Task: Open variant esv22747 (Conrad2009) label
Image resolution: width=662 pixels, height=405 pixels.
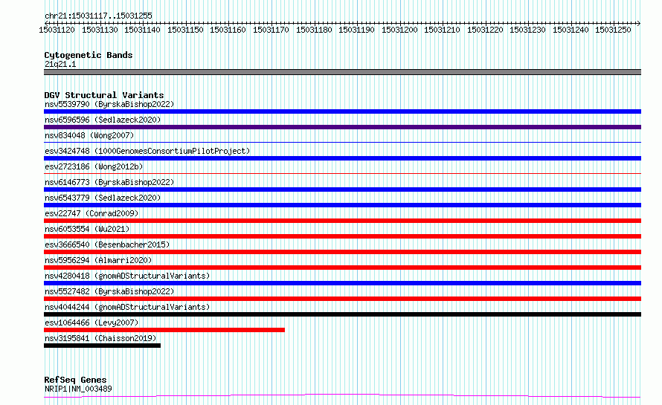Action: tap(91, 213)
